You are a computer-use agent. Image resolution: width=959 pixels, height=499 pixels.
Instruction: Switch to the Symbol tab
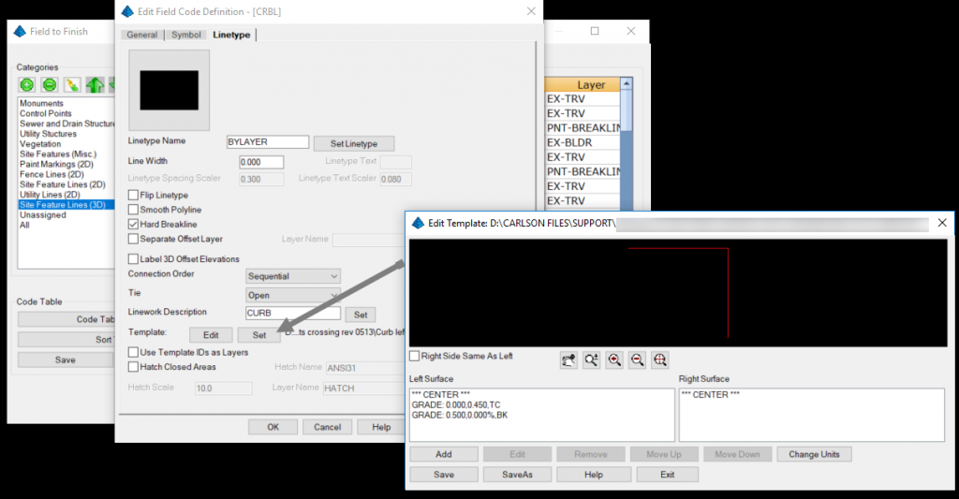[186, 35]
